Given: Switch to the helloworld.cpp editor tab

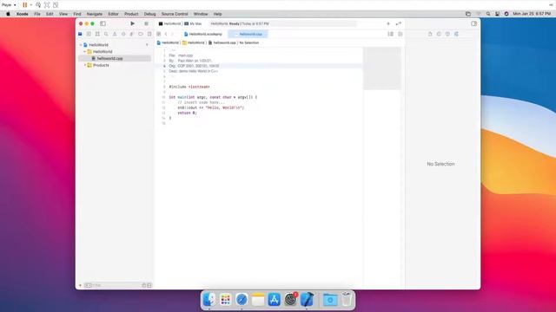Looking at the screenshot, I should [248, 34].
